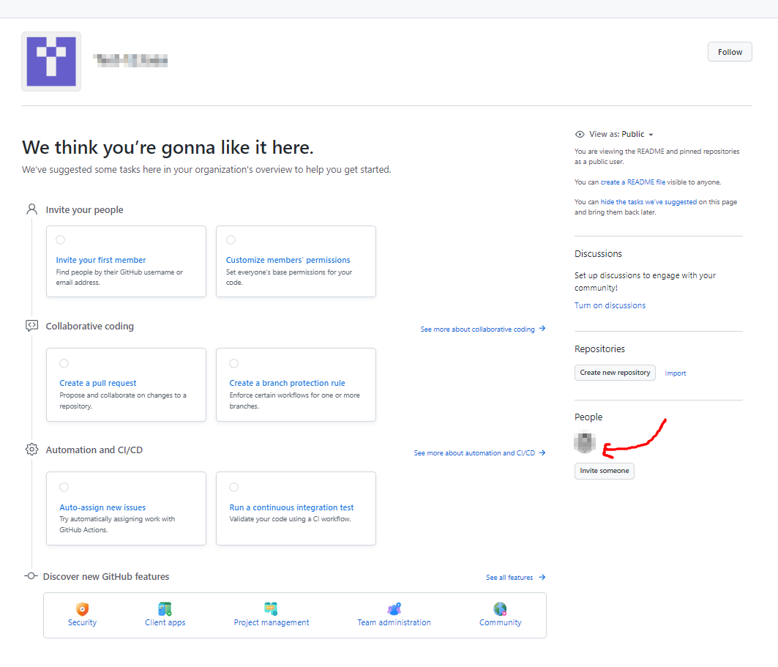Screen dimensions: 778x667
Task: Open the Team administration link
Action: 394,623
